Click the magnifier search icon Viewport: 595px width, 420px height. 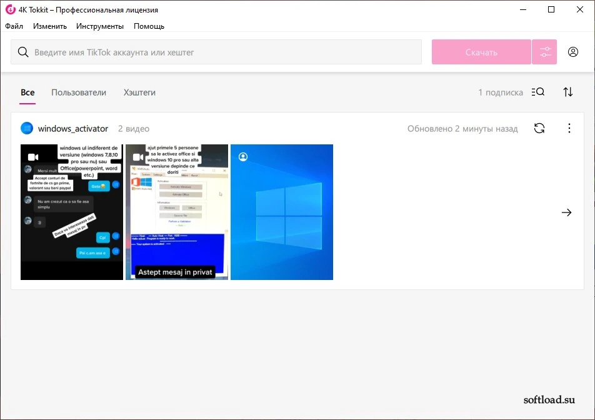(23, 52)
